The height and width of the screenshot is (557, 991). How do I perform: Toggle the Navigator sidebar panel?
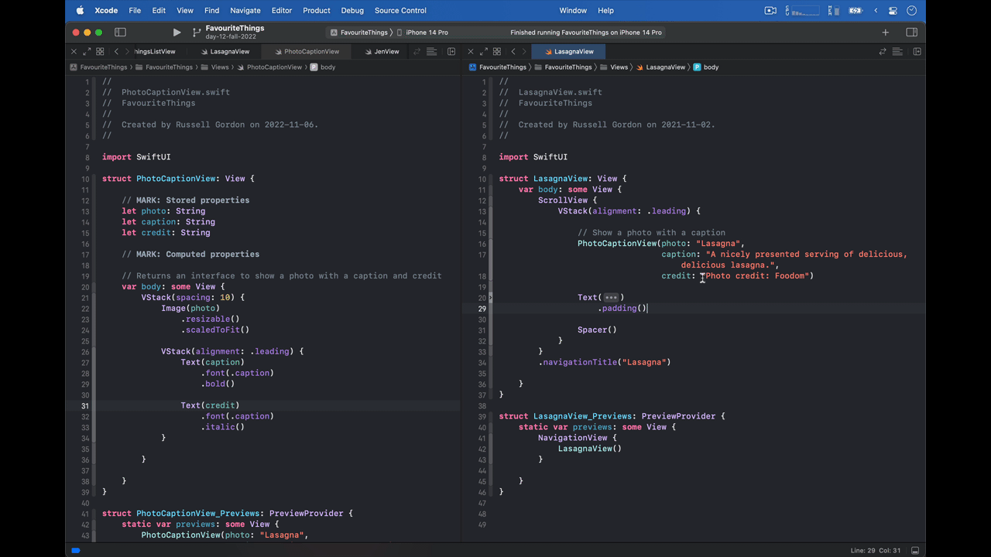point(120,32)
